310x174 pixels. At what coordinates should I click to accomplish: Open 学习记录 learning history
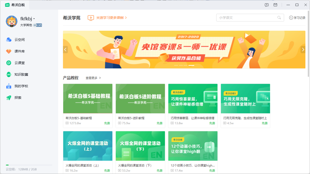[x=297, y=18]
